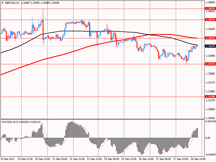The width and height of the screenshot is (216, 162).
Task: Select the 1.30365 price scale value
Action: [x=211, y=118]
